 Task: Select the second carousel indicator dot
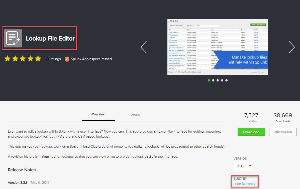click(x=213, y=80)
